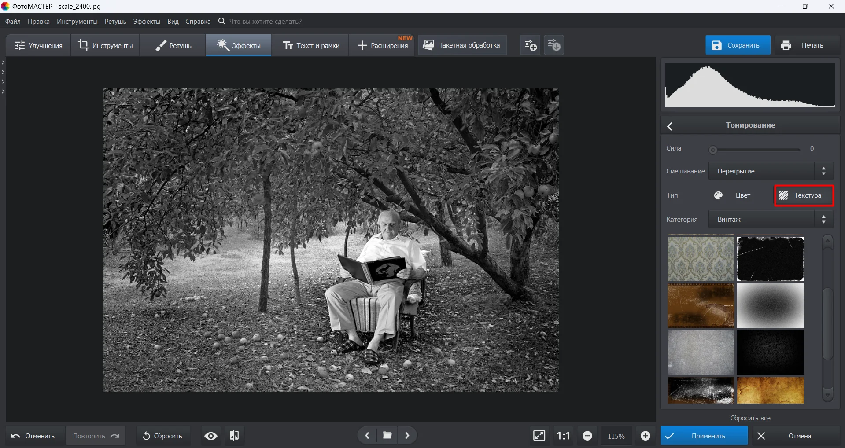The width and height of the screenshot is (845, 448).
Task: Select the Текстура toning type
Action: [x=804, y=195]
